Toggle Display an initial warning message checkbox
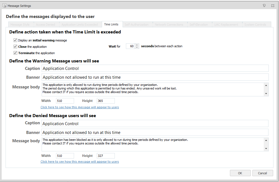This screenshot has width=279, height=182. 15,40
